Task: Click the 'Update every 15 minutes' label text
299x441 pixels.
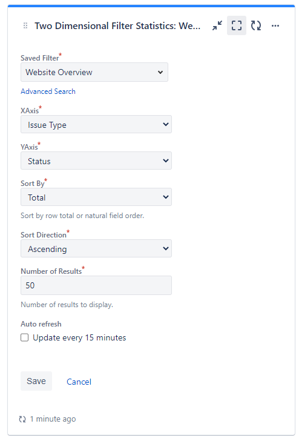Action: [79, 337]
